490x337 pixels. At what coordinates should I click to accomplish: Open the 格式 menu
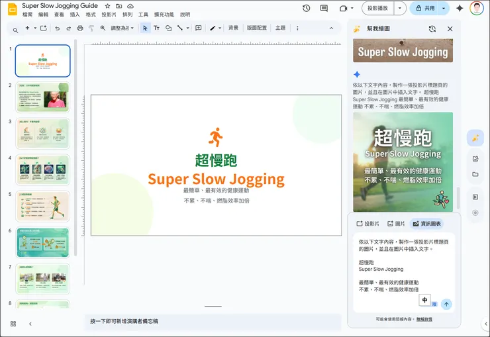point(91,15)
